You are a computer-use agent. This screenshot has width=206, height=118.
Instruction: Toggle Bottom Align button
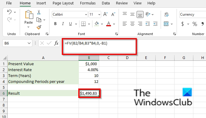point(140,14)
